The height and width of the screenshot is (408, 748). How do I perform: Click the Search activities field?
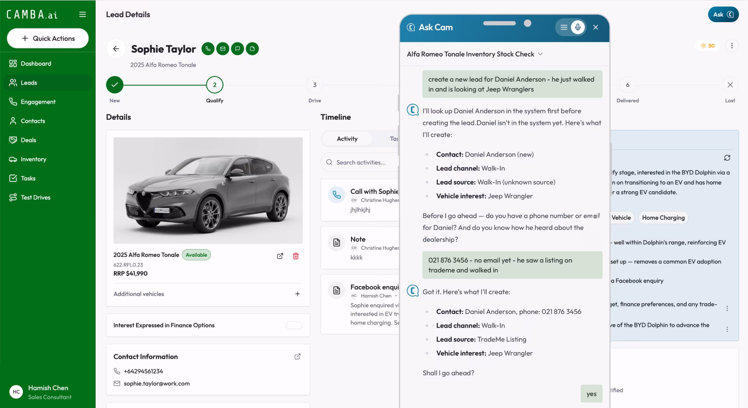[x=361, y=162]
